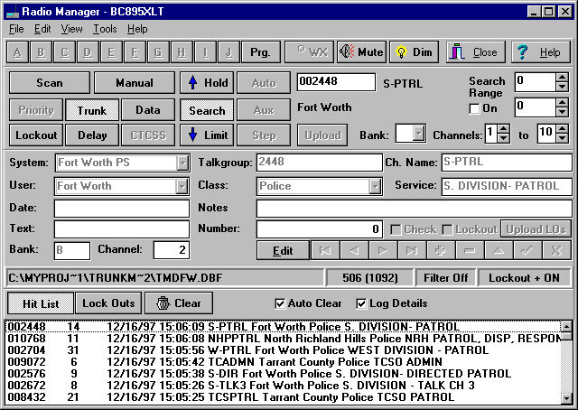This screenshot has width=578, height=410.
Task: Select bank G button
Action: click(158, 52)
